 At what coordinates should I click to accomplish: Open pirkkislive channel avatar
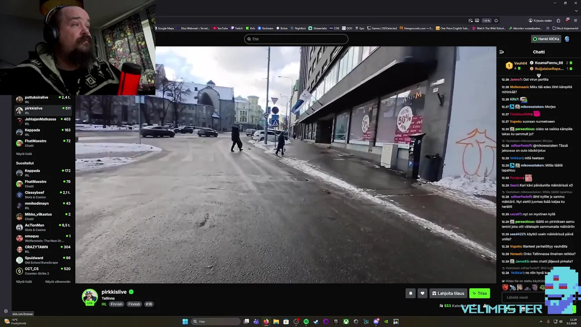[x=89, y=297]
